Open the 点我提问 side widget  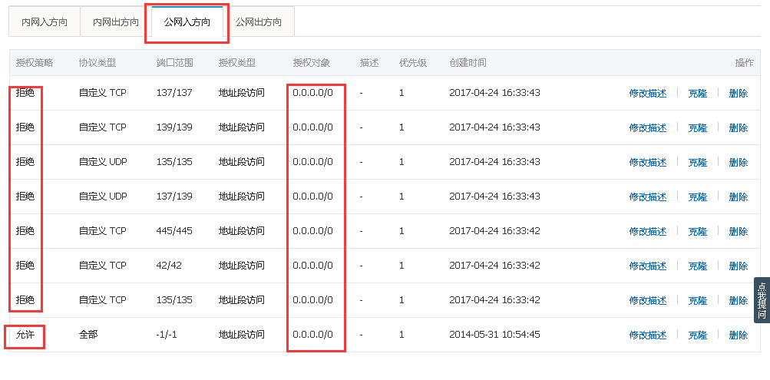(762, 300)
